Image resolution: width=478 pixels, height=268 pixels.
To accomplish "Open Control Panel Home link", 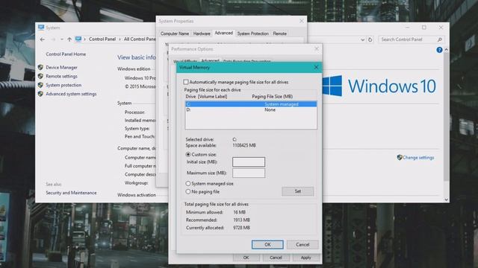I will [x=66, y=54].
